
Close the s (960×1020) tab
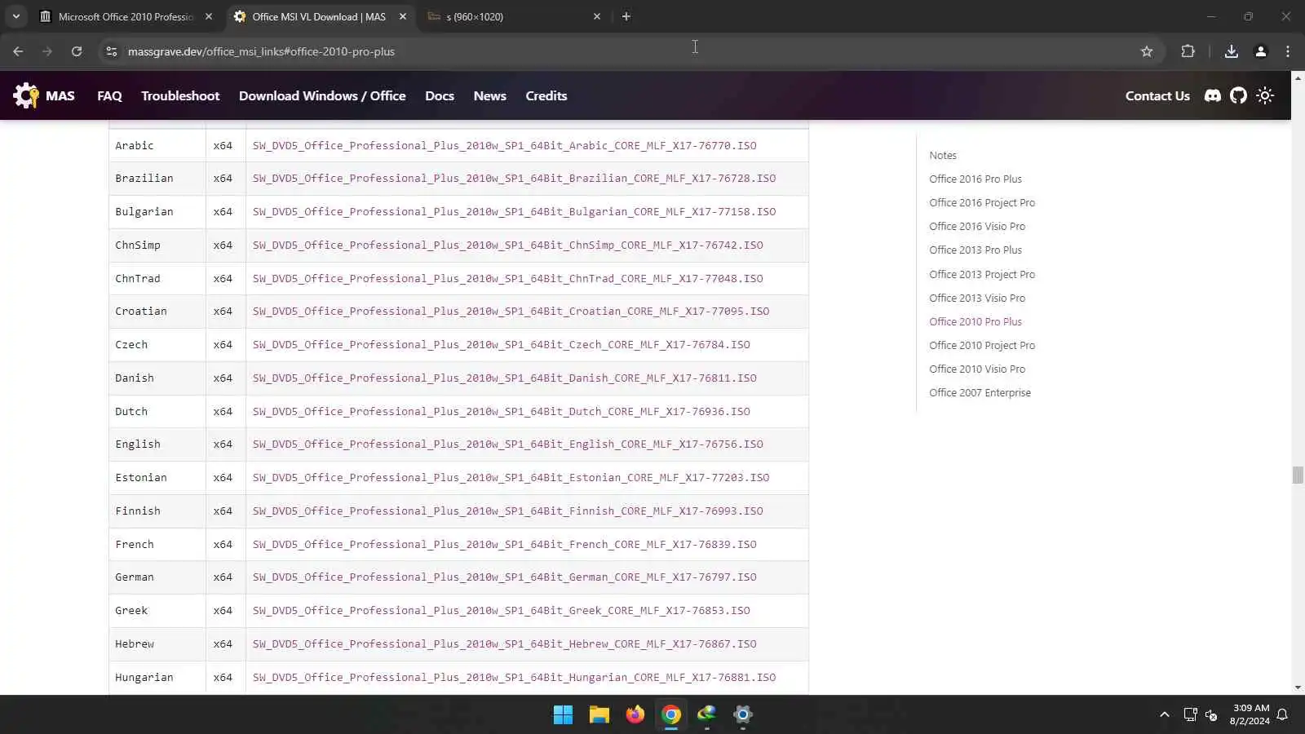tap(597, 16)
